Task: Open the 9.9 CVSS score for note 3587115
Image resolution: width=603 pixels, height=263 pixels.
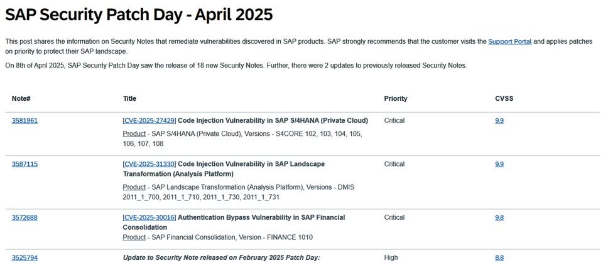Action: point(499,164)
